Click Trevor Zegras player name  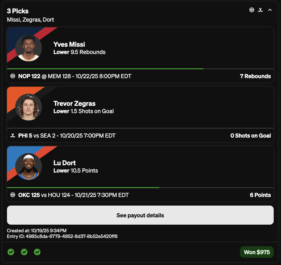pyautogui.click(x=74, y=104)
